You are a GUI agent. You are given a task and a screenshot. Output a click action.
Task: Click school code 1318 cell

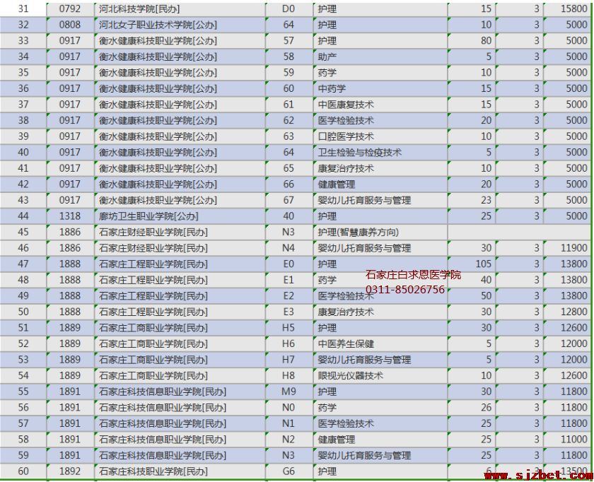pos(70,216)
